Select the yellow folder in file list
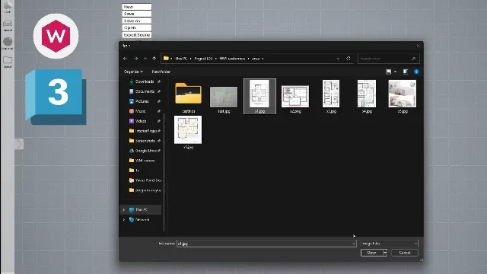The height and width of the screenshot is (274, 487). [x=188, y=93]
